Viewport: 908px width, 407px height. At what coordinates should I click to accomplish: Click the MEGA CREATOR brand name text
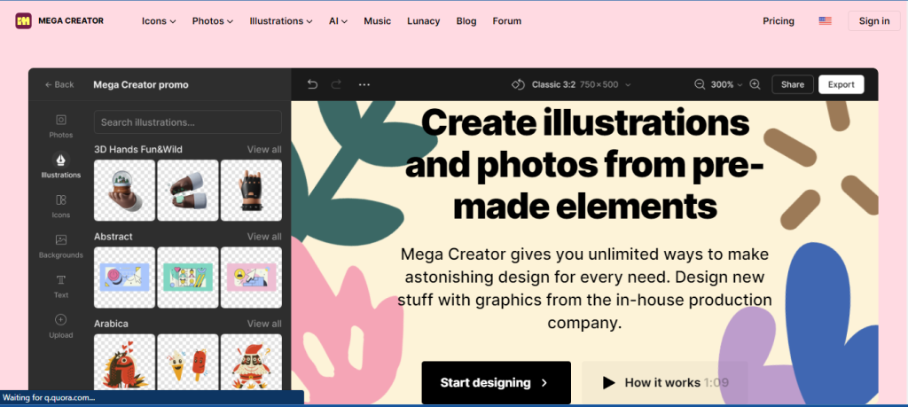click(x=71, y=21)
